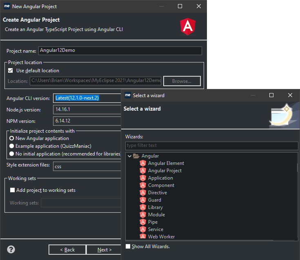Select Directive in the wizard list
Screen dimensions: 300x260
[x=158, y=193]
